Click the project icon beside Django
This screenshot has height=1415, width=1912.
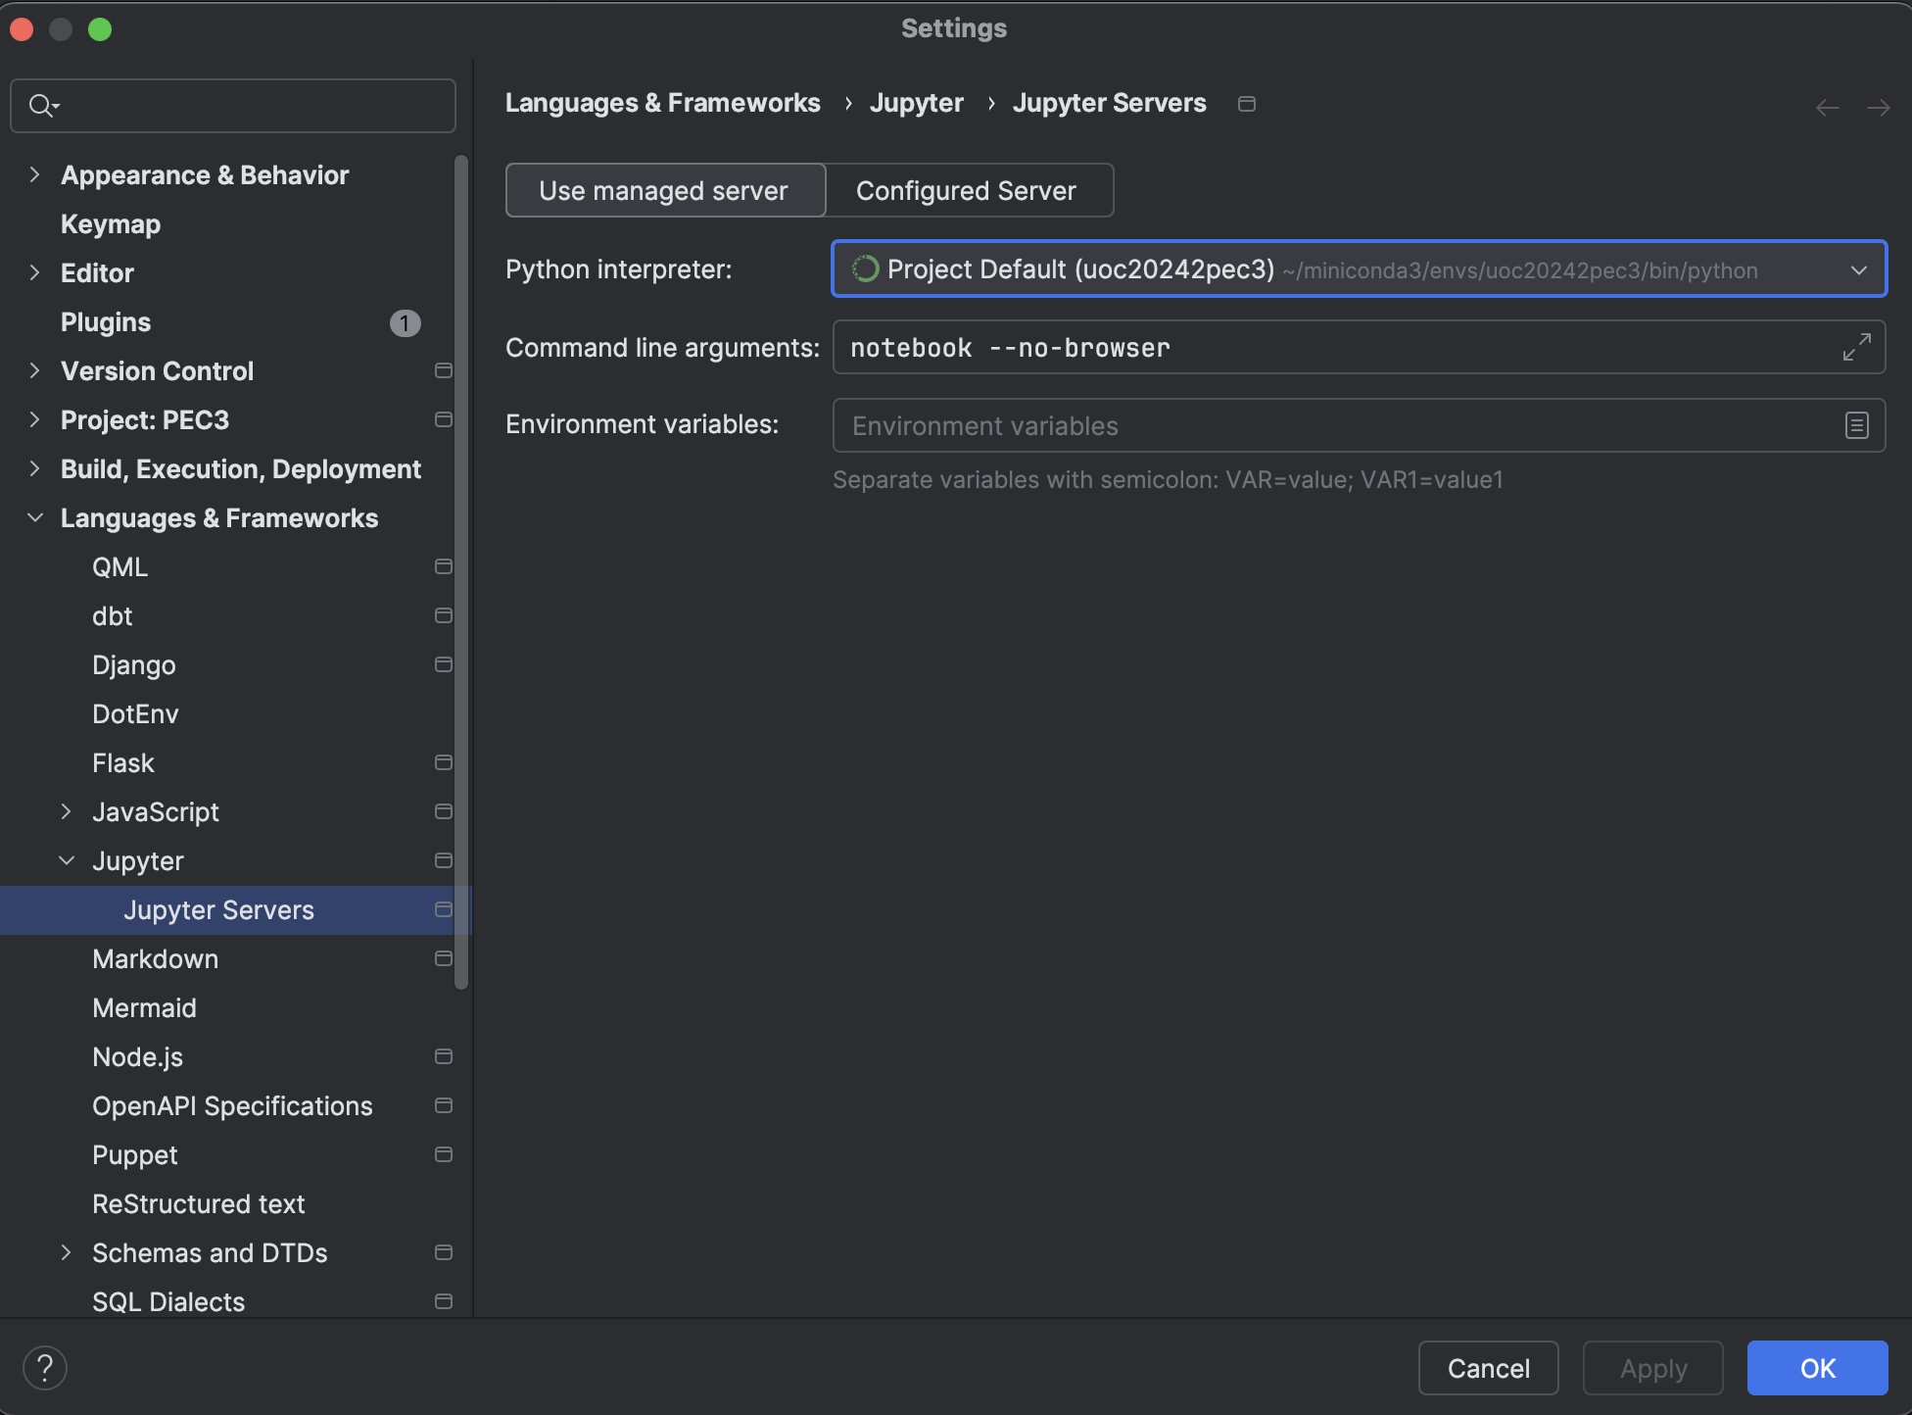point(443,664)
